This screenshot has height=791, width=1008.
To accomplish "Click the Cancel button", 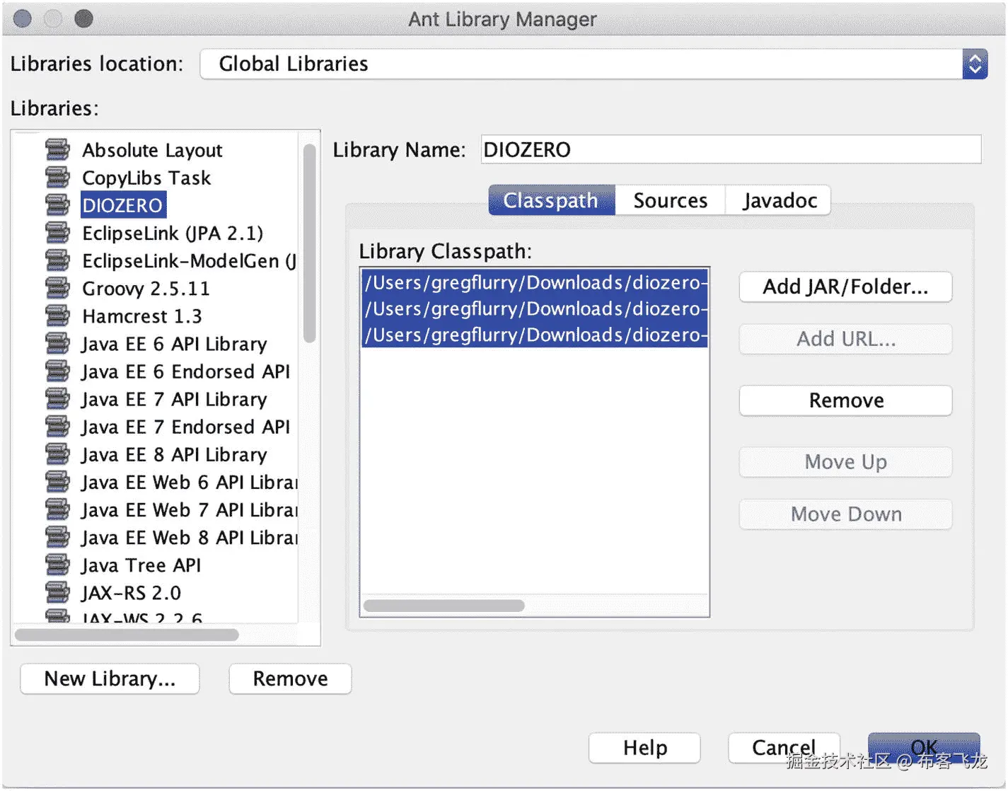I will click(784, 748).
